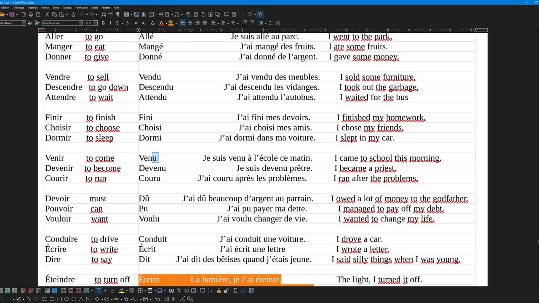Screen dimensions: 539x303
Task: Open the Insertion menu
Action: tap(32, 8)
